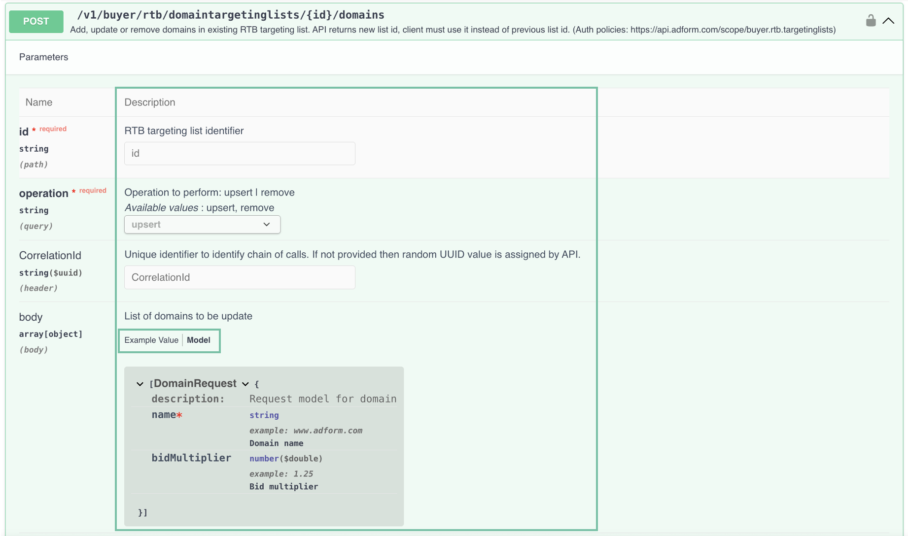Screen dimensions: 908x536
Task: Open the operation upsert dropdown
Action: pos(202,225)
